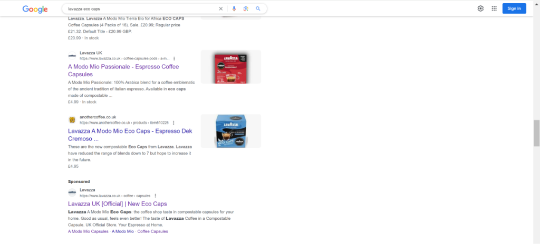Click the Lavazza UK site favicon
Viewport: 540px width, 244px height.
(72, 55)
